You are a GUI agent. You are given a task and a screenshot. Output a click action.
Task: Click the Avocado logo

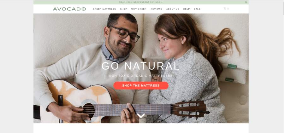[x=69, y=9]
